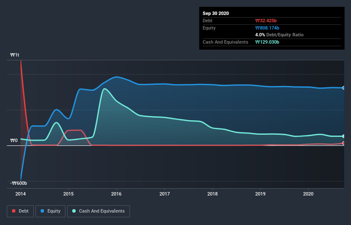351x225 pixels.
Task: Click the 4.0% Debt/Equity Ratio text
Action: click(279, 35)
